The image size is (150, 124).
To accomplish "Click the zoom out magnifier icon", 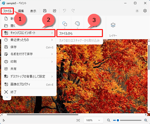I will click(x=109, y=120).
